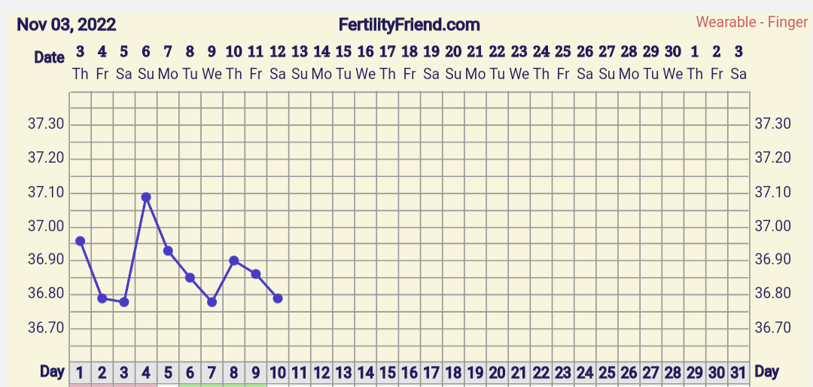Click the Nov 03, 2022 chart date heading
Viewport: 813px width, 387px height.
66,25
